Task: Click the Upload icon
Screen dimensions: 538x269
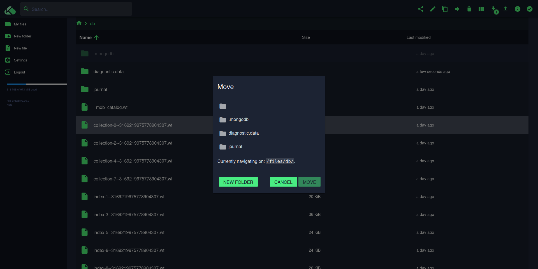Action: click(x=505, y=9)
